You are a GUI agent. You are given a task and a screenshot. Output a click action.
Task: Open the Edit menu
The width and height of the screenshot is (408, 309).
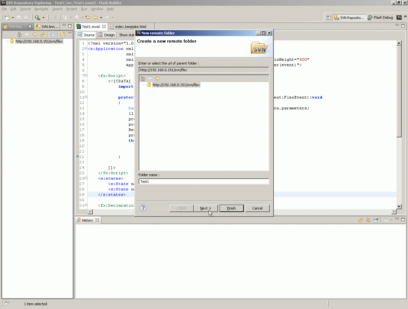13,9
